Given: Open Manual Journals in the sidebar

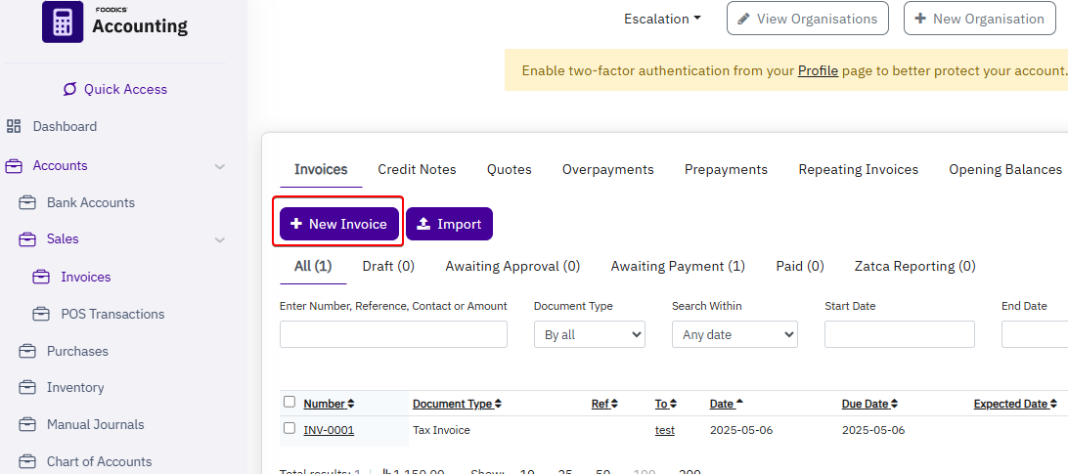Looking at the screenshot, I should pos(95,424).
